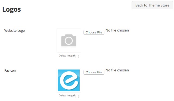Click No file chosen beside Favicon
The image size is (174, 101).
pyautogui.click(x=117, y=70)
